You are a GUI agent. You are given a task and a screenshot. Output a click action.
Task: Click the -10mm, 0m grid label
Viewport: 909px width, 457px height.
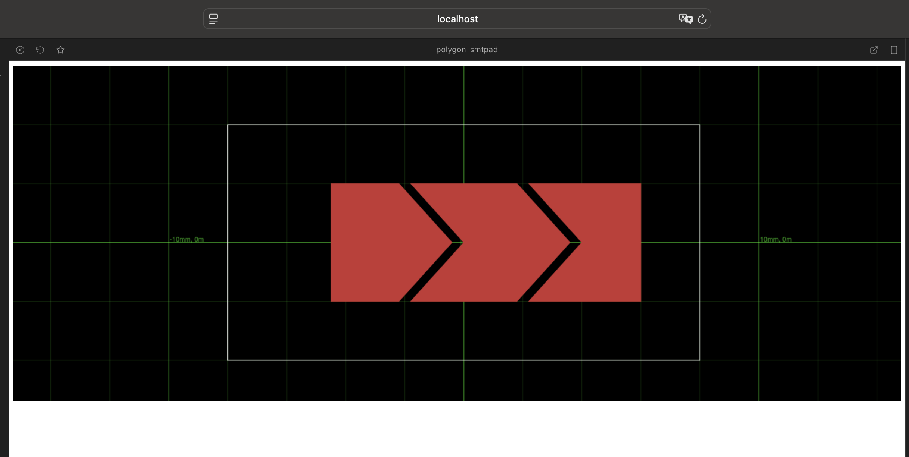(187, 239)
